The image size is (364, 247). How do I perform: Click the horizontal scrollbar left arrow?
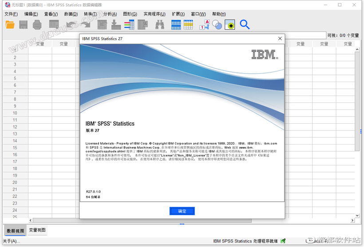coord(31,220)
